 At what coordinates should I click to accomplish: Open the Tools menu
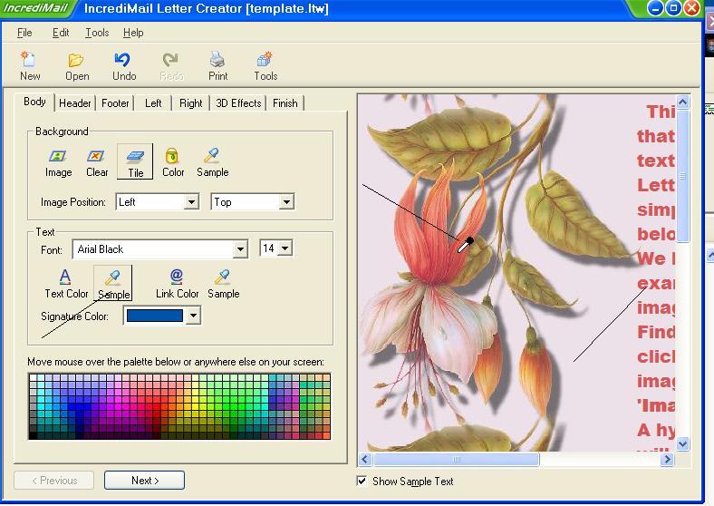pyautogui.click(x=97, y=33)
